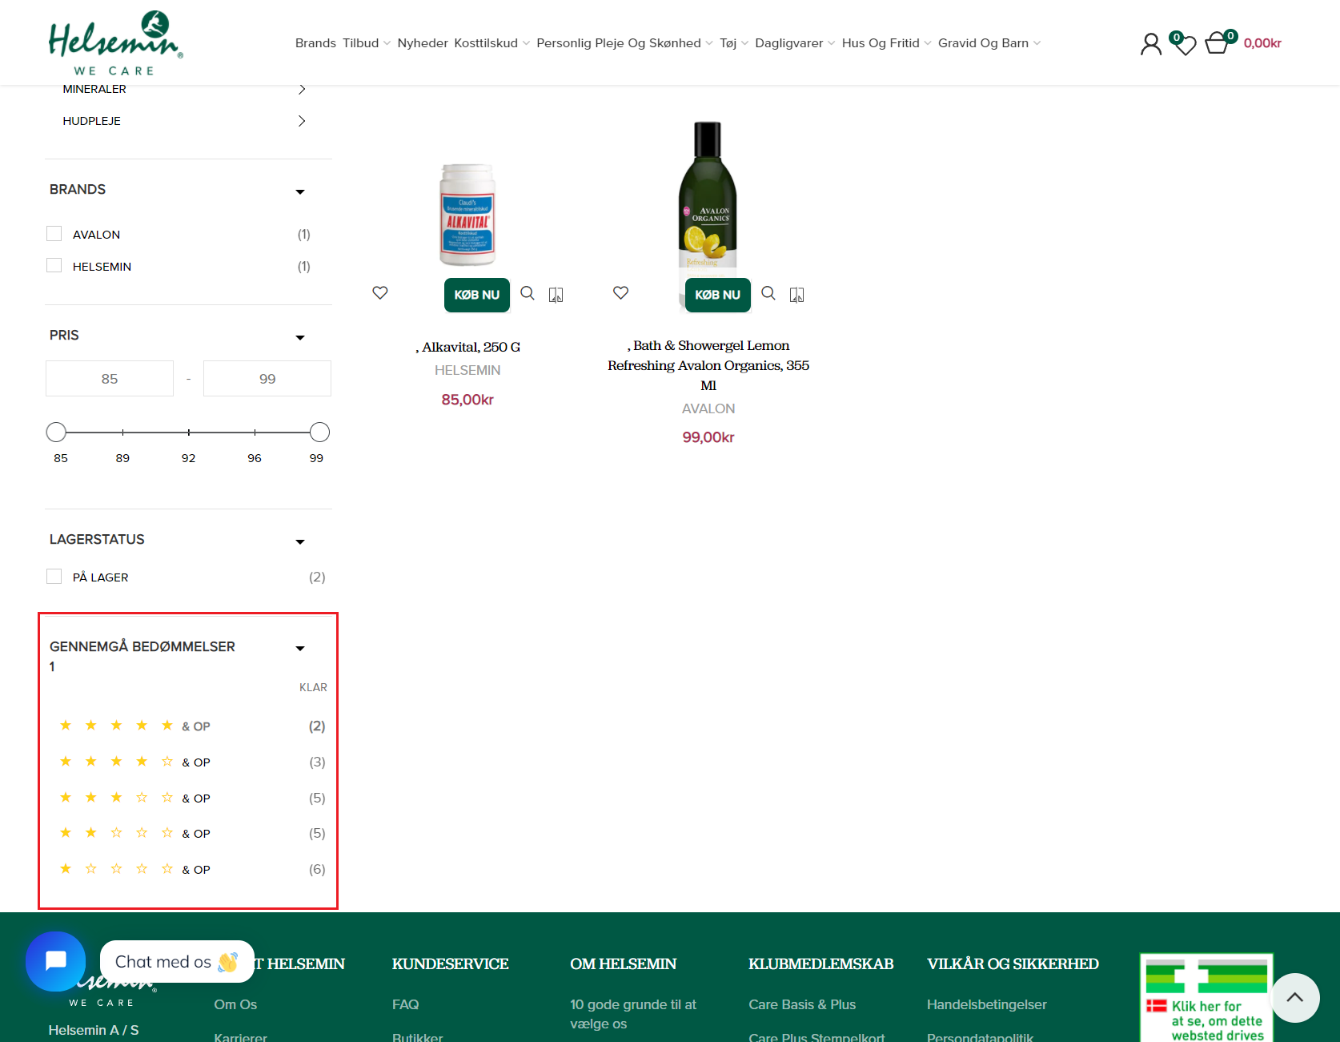Open the chat bubble button

55,961
